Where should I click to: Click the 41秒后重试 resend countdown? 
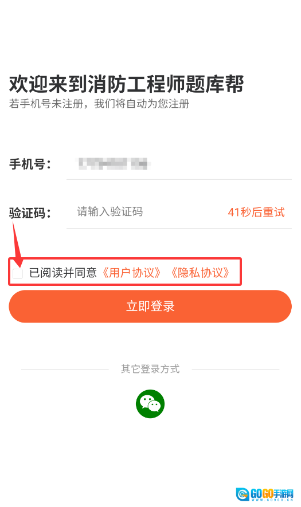point(256,212)
